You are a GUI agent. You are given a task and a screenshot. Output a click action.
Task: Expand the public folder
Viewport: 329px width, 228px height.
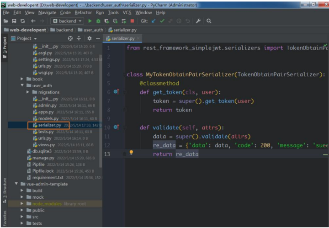point(22,210)
